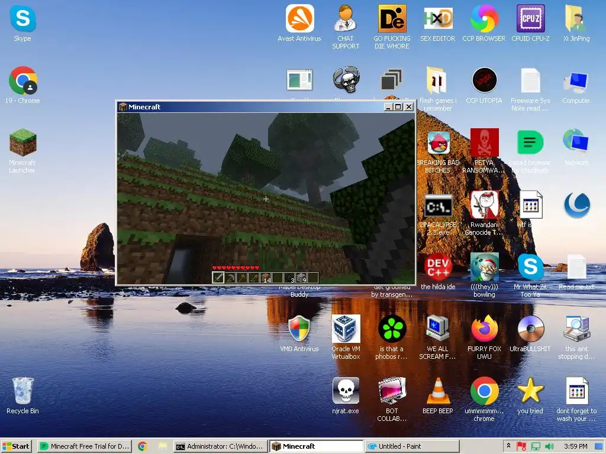Open the ummmmmm... chrome icon
606x454 pixels.
484,400
